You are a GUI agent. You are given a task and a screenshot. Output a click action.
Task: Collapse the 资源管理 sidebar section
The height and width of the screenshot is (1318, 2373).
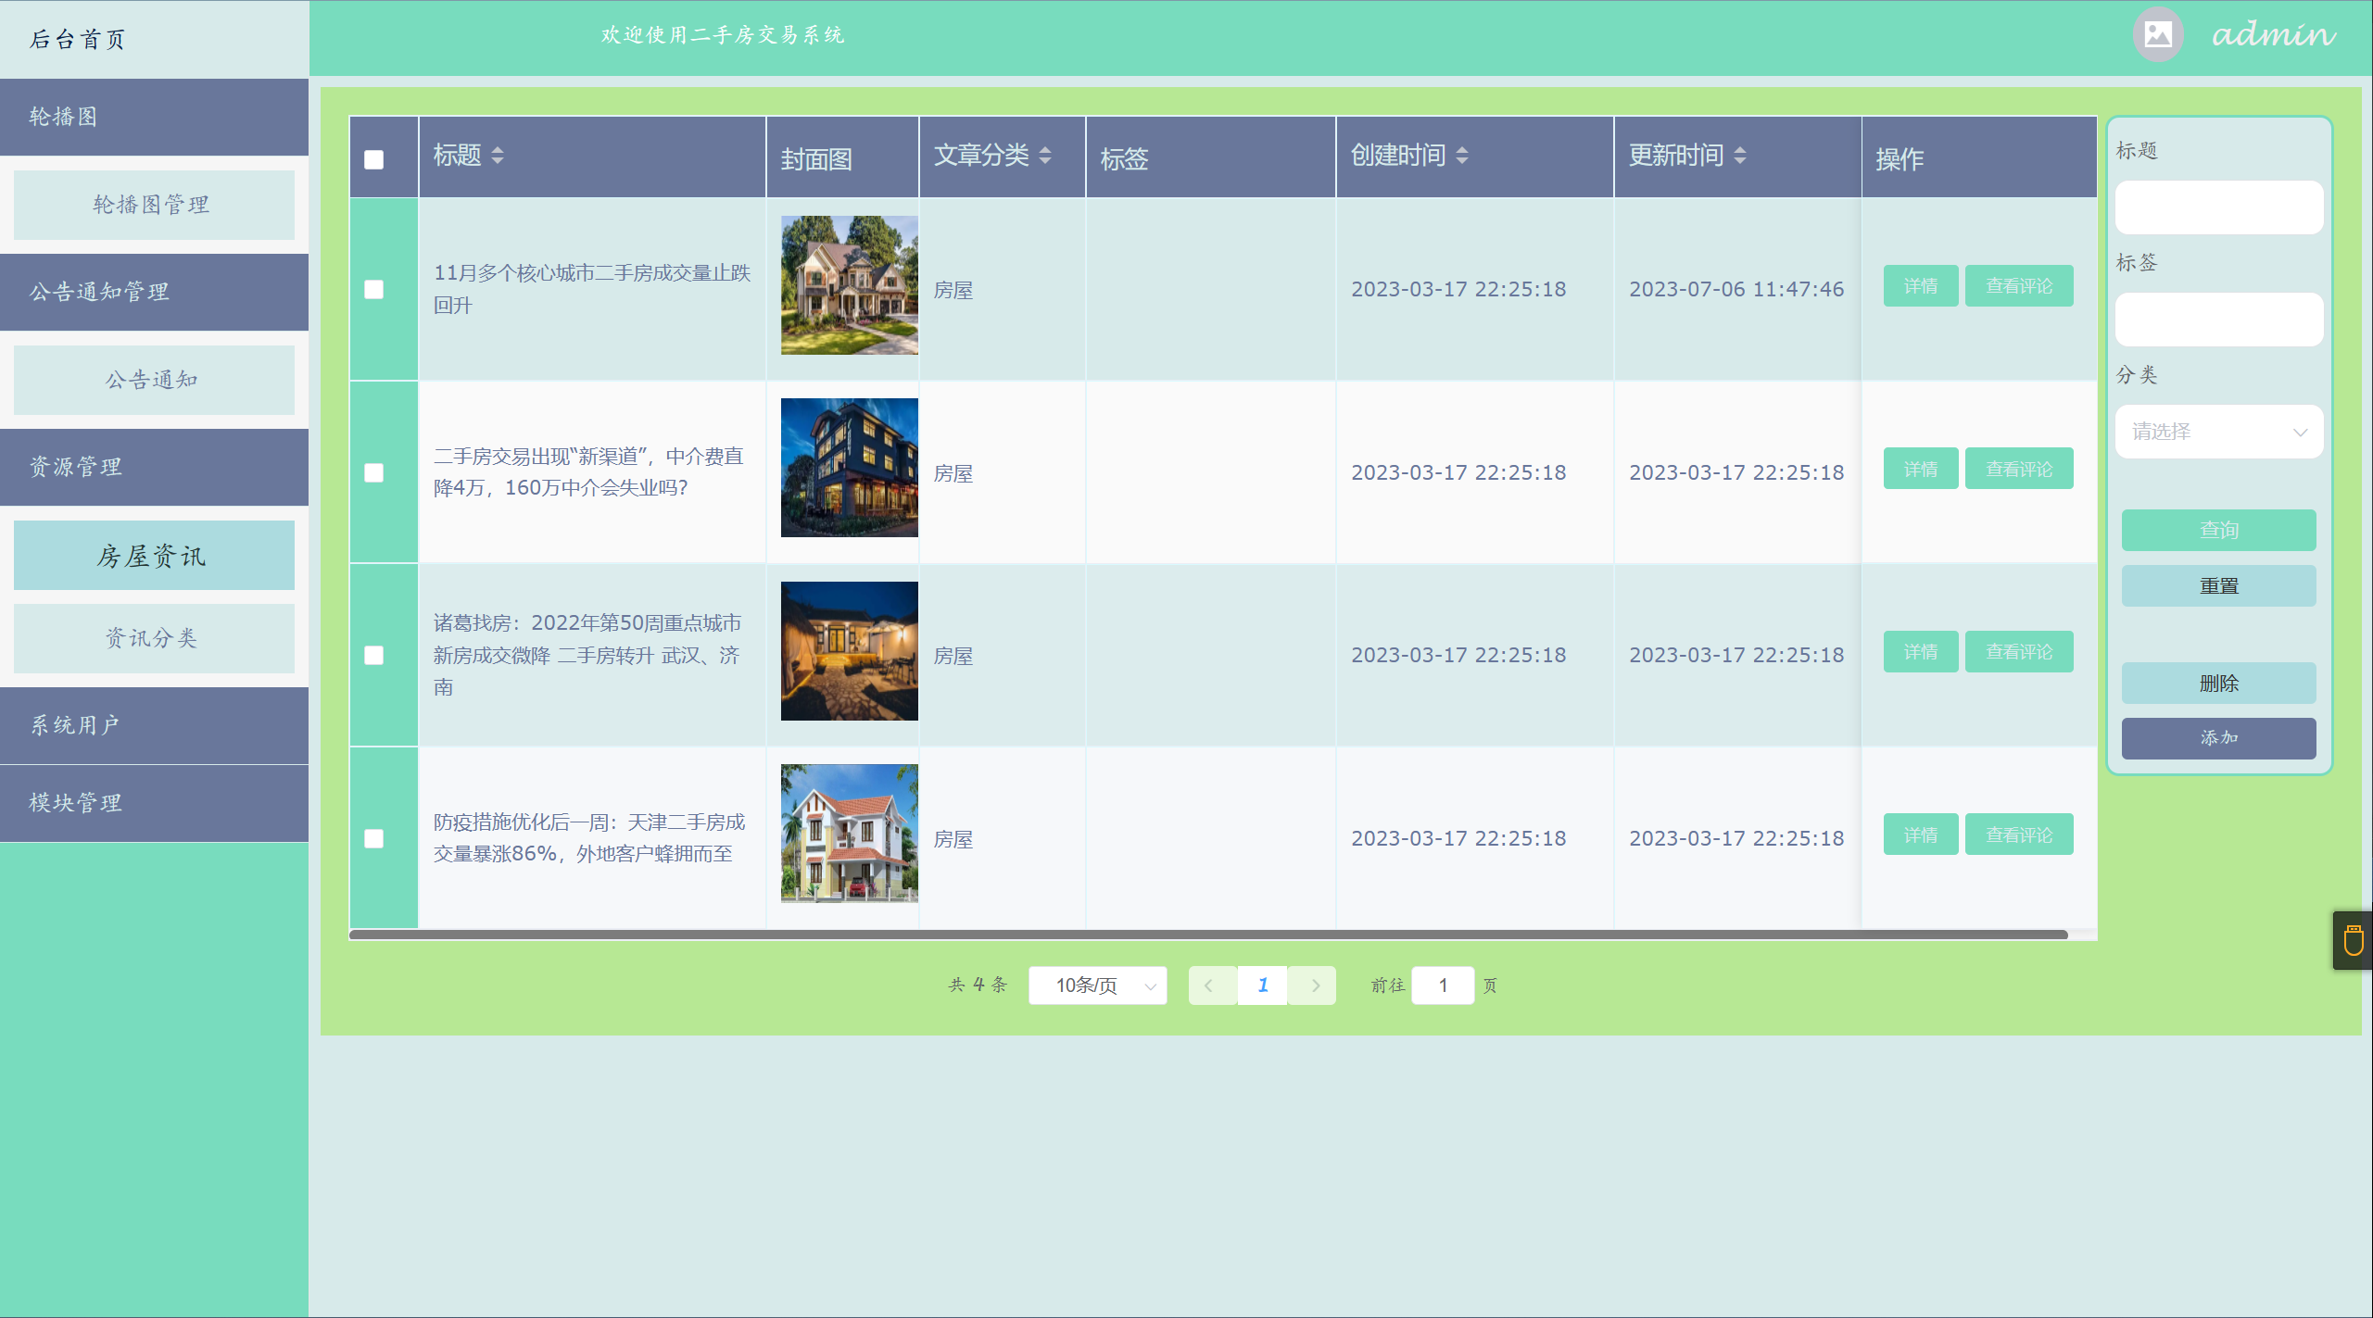pyautogui.click(x=154, y=467)
